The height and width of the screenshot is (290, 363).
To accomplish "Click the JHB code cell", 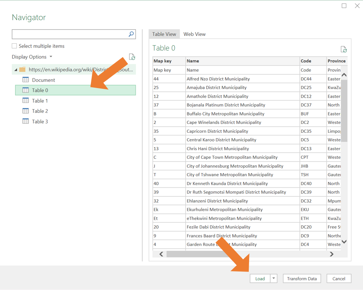I will [313, 166].
